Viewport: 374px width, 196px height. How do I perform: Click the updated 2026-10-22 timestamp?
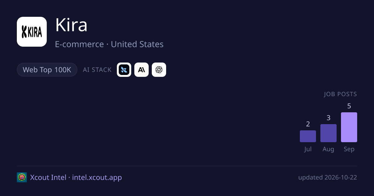coord(328,177)
